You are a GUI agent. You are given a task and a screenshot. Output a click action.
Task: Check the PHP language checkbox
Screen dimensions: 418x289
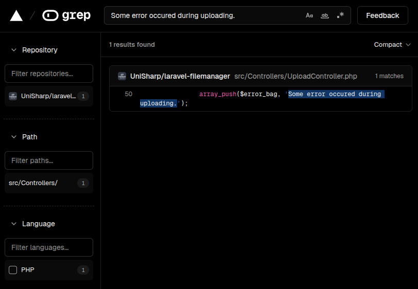[13, 270]
